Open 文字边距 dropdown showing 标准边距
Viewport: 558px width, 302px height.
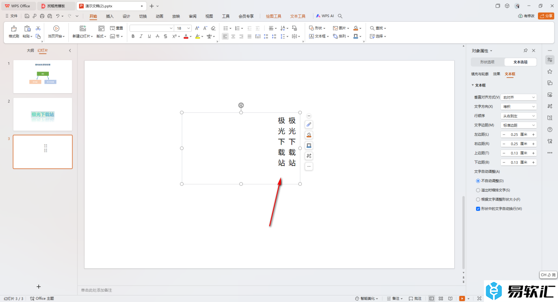click(x=518, y=125)
